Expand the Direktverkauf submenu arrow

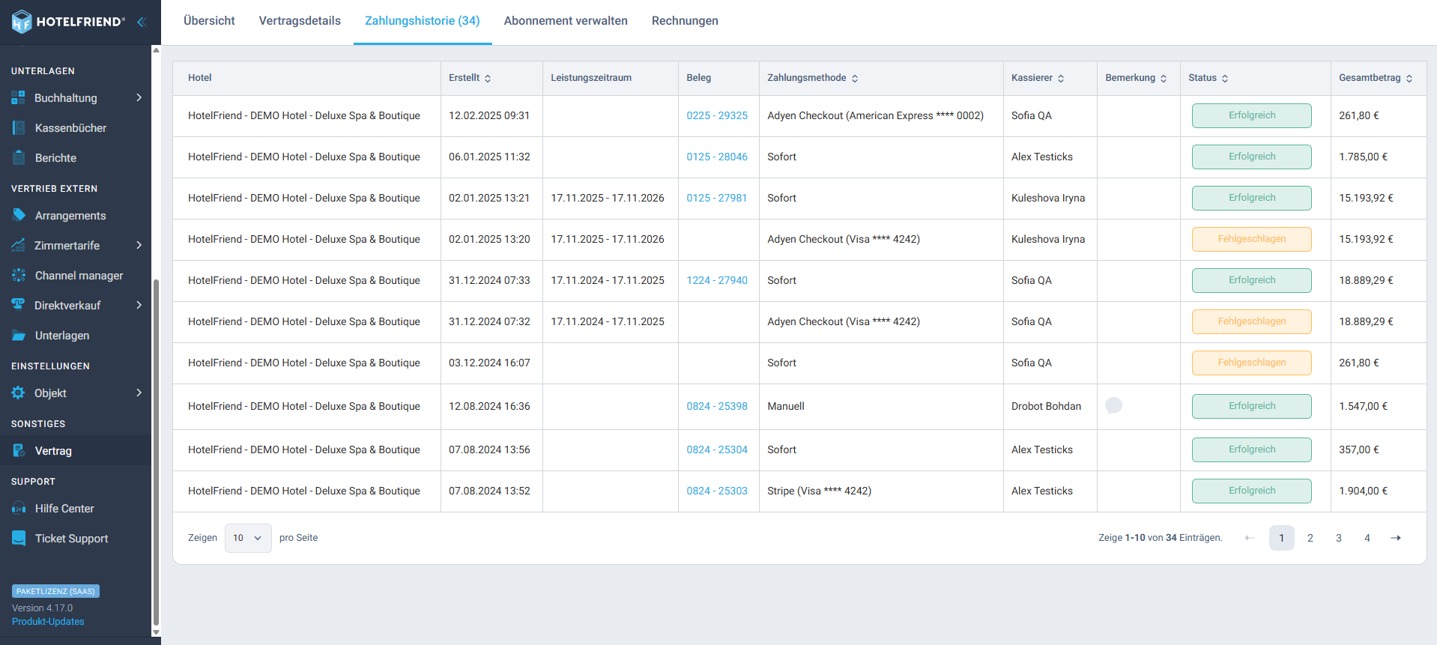(139, 305)
